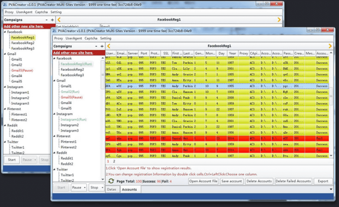Viewport: 339px width, 207px height.
Task: Click the Delete Failed Accounts button
Action: pyautogui.click(x=293, y=181)
